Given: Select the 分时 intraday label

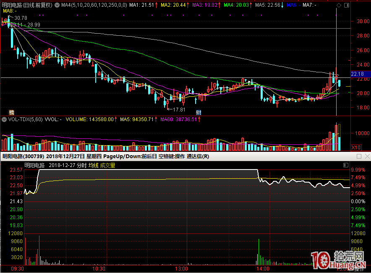Looking at the screenshot, I should pos(81,165).
